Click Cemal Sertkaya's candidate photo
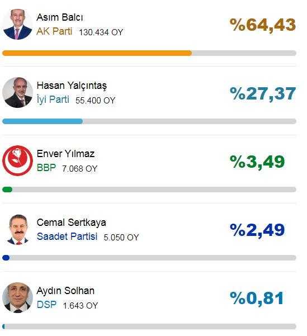 pyautogui.click(x=17, y=229)
